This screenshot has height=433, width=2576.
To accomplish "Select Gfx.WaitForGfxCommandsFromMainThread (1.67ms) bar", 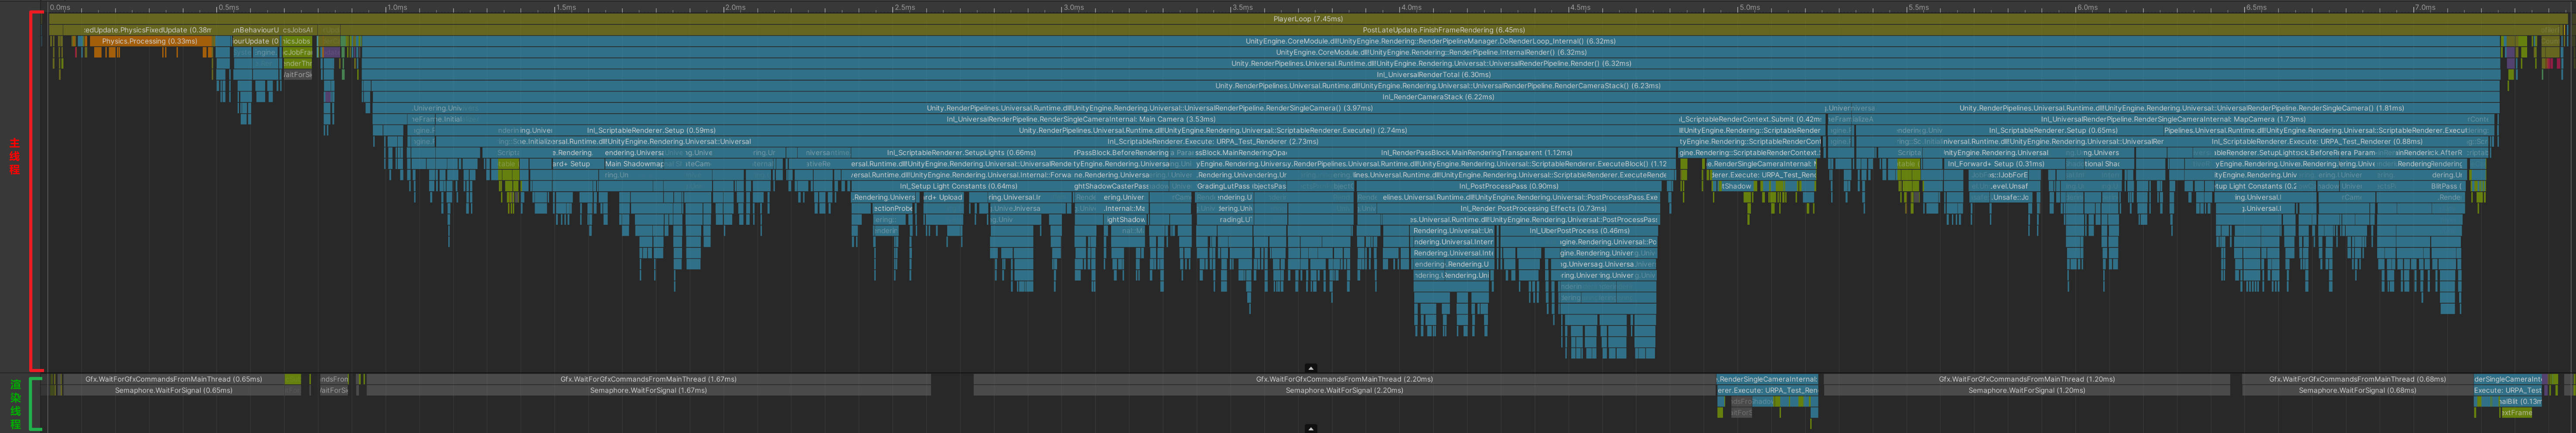I will 648,379.
